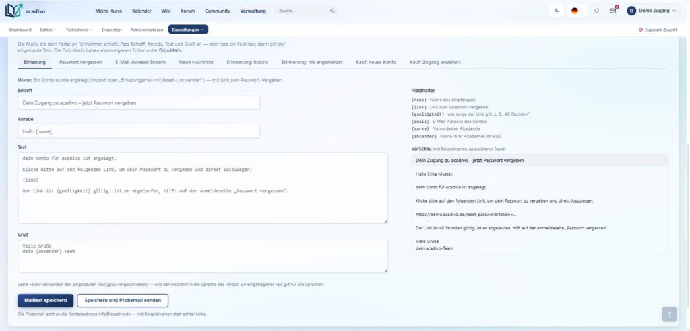
Task: Follow the Drip-Mails link in description
Action: click(170, 50)
